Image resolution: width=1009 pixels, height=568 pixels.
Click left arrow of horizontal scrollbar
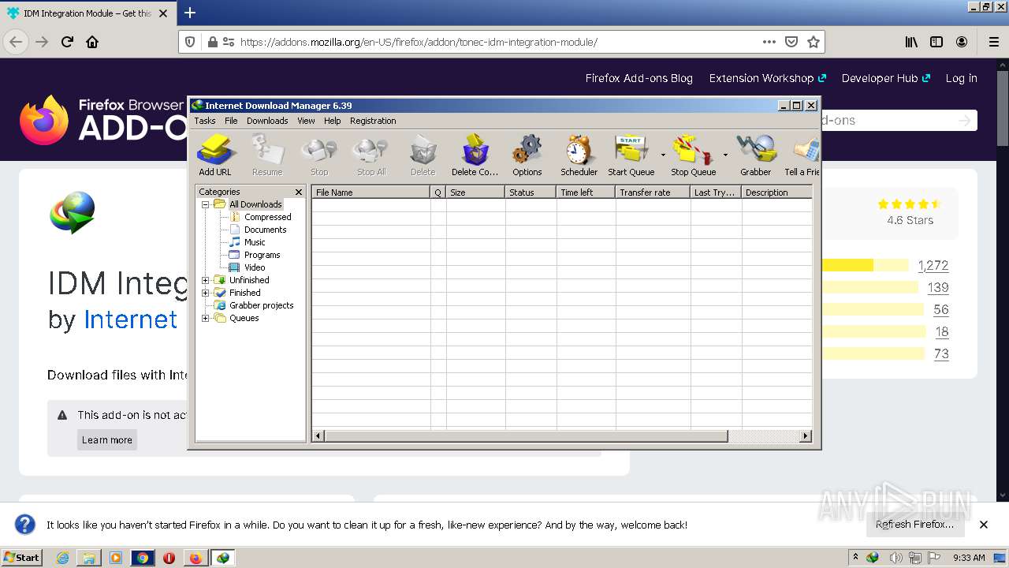[318, 436]
